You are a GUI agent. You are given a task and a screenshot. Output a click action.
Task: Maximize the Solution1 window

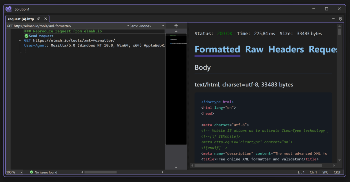326,9
